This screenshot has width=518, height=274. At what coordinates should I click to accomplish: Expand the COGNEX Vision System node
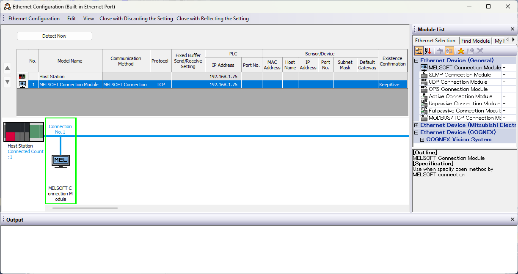pyautogui.click(x=422, y=140)
